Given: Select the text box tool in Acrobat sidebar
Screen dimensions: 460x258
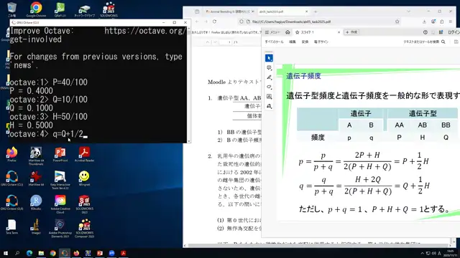Looking at the screenshot, I should (269, 97).
